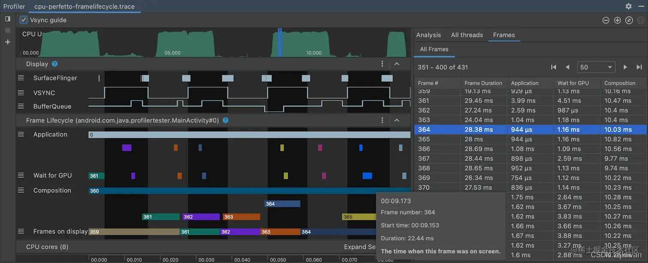Go to the next page of frames

point(625,67)
